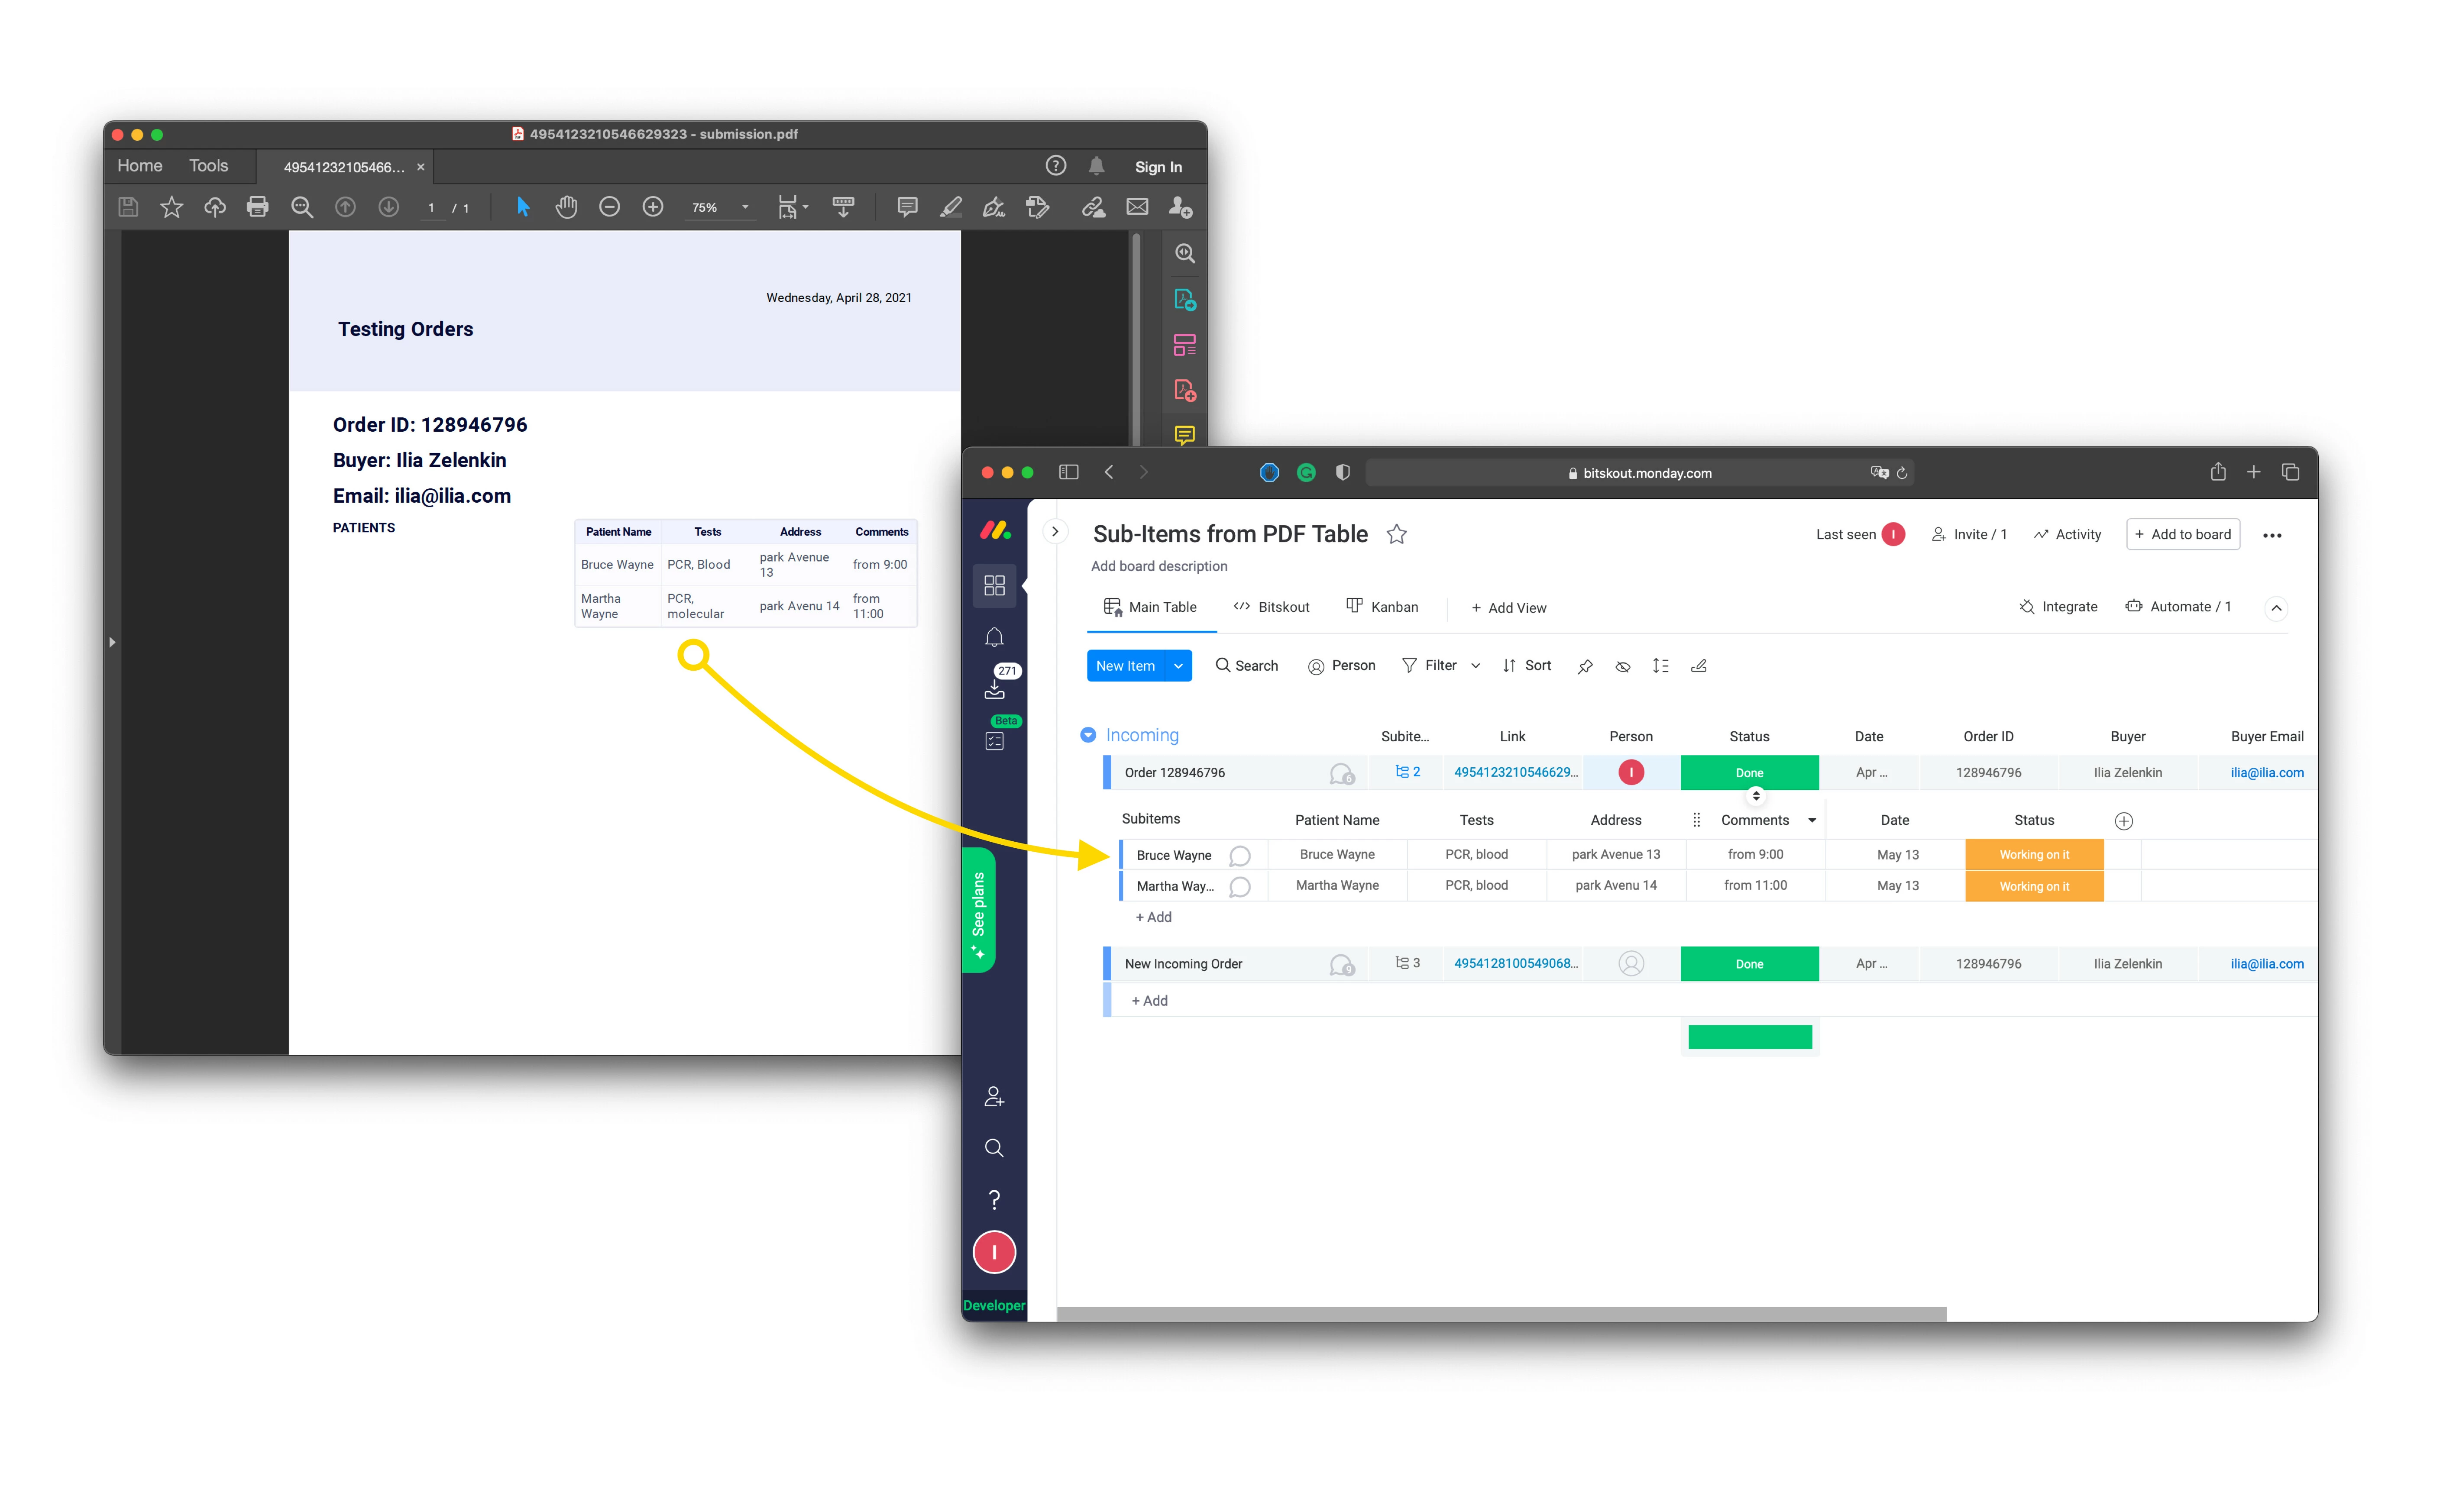Click the pin columns icon in board toolbar
Screen dimensions: 2443x1512
(1584, 666)
